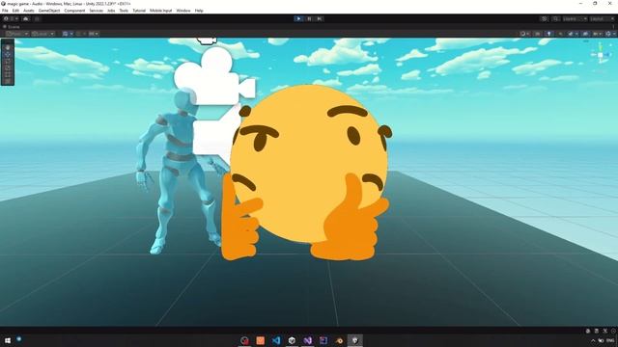Open Unity Hub from the taskbar
This screenshot has height=347, width=618.
pyautogui.click(x=292, y=340)
